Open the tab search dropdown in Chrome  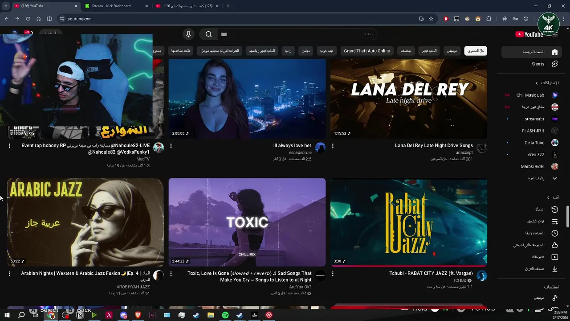click(x=6, y=6)
